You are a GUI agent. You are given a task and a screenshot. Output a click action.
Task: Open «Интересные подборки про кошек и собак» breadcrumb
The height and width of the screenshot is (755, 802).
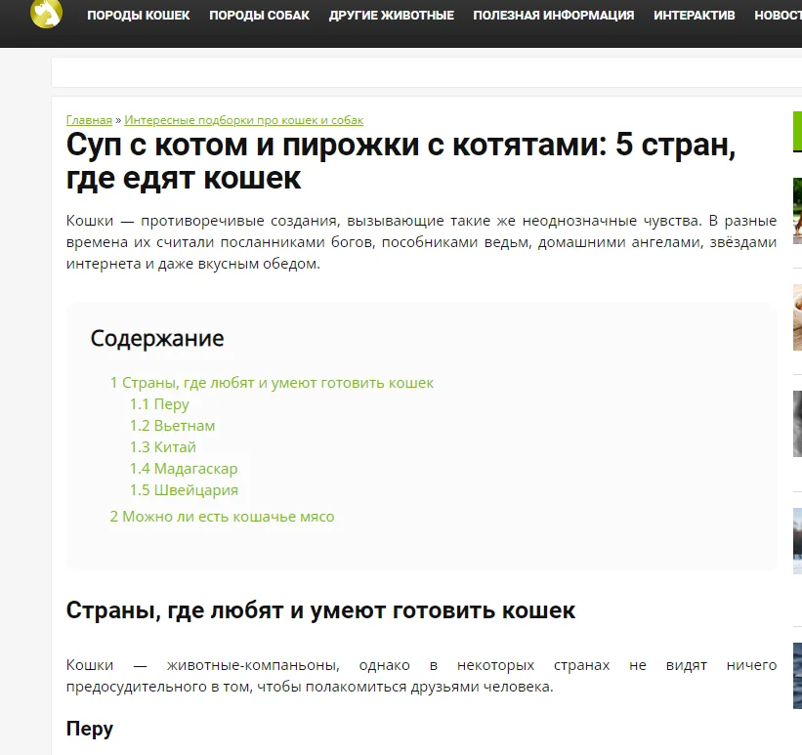243,118
